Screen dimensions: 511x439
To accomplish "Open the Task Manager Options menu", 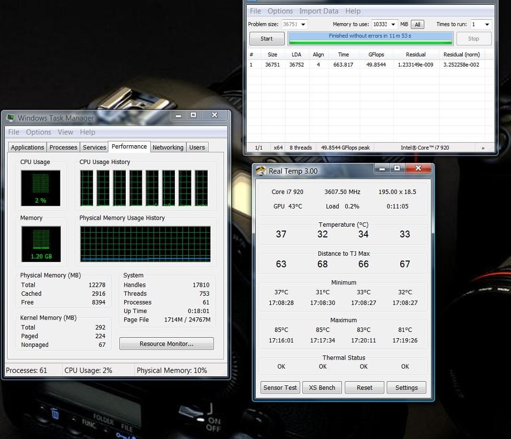I will point(39,132).
